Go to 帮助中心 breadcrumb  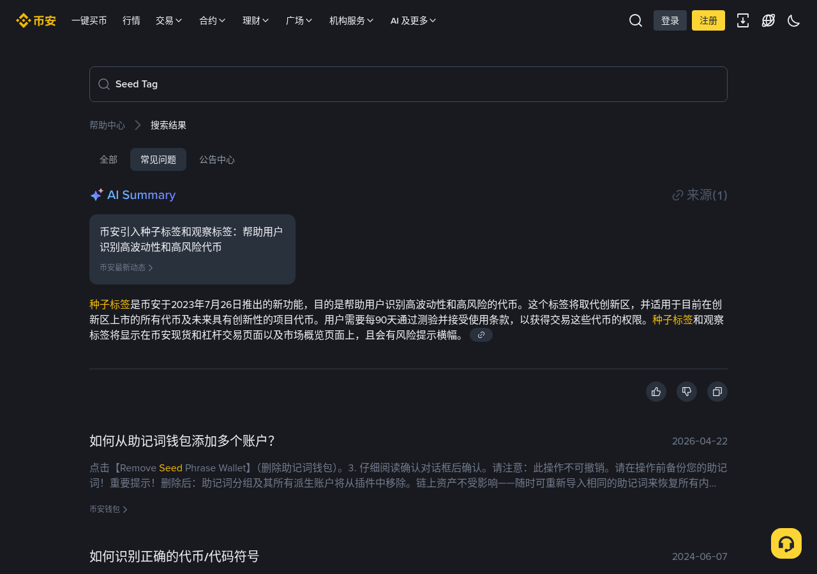click(107, 125)
